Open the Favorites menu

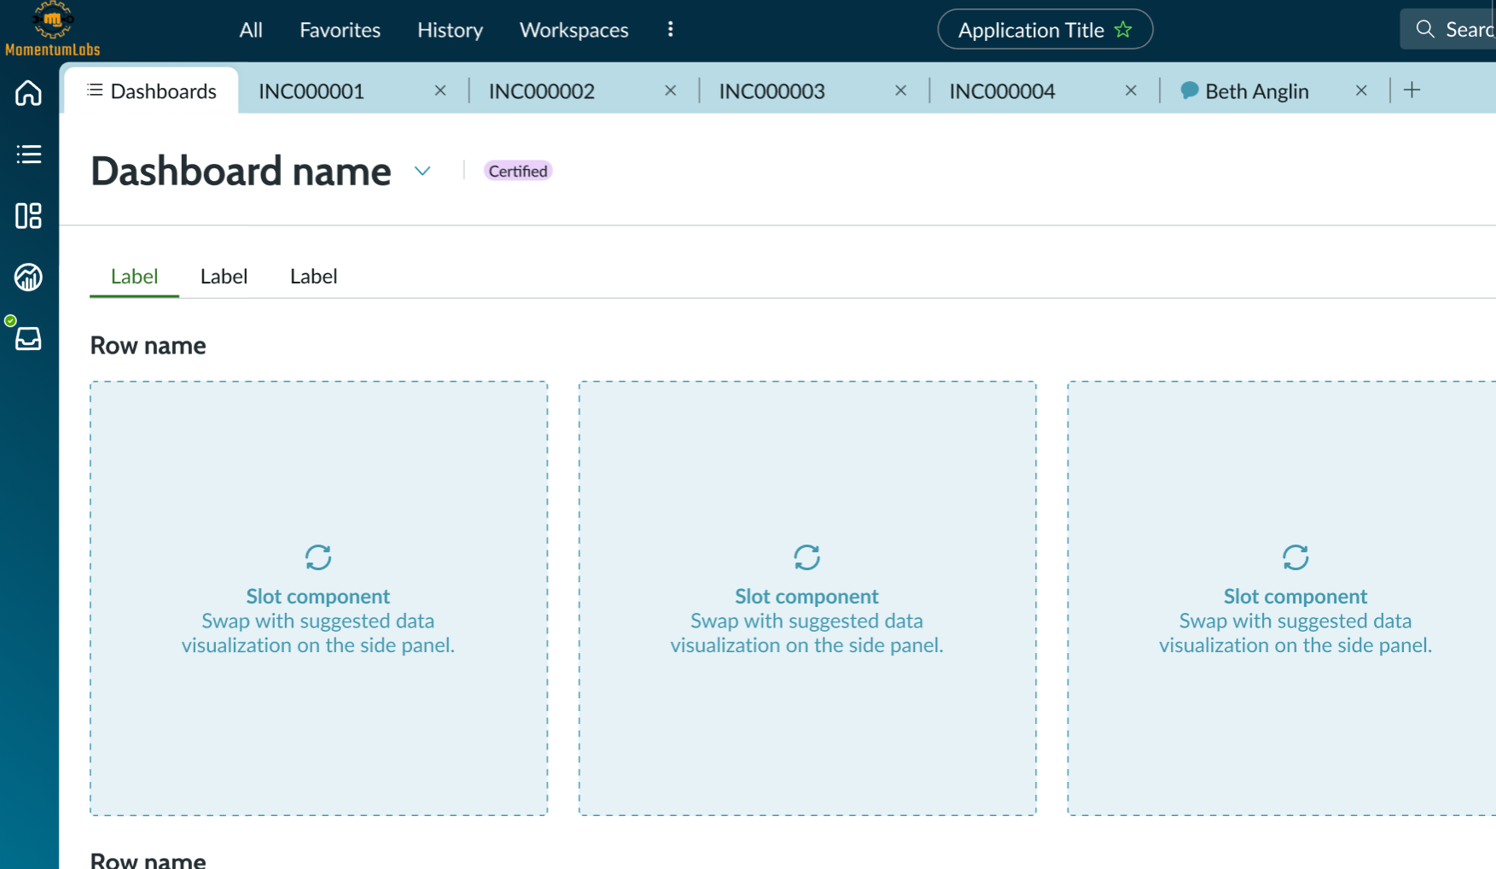pos(340,30)
